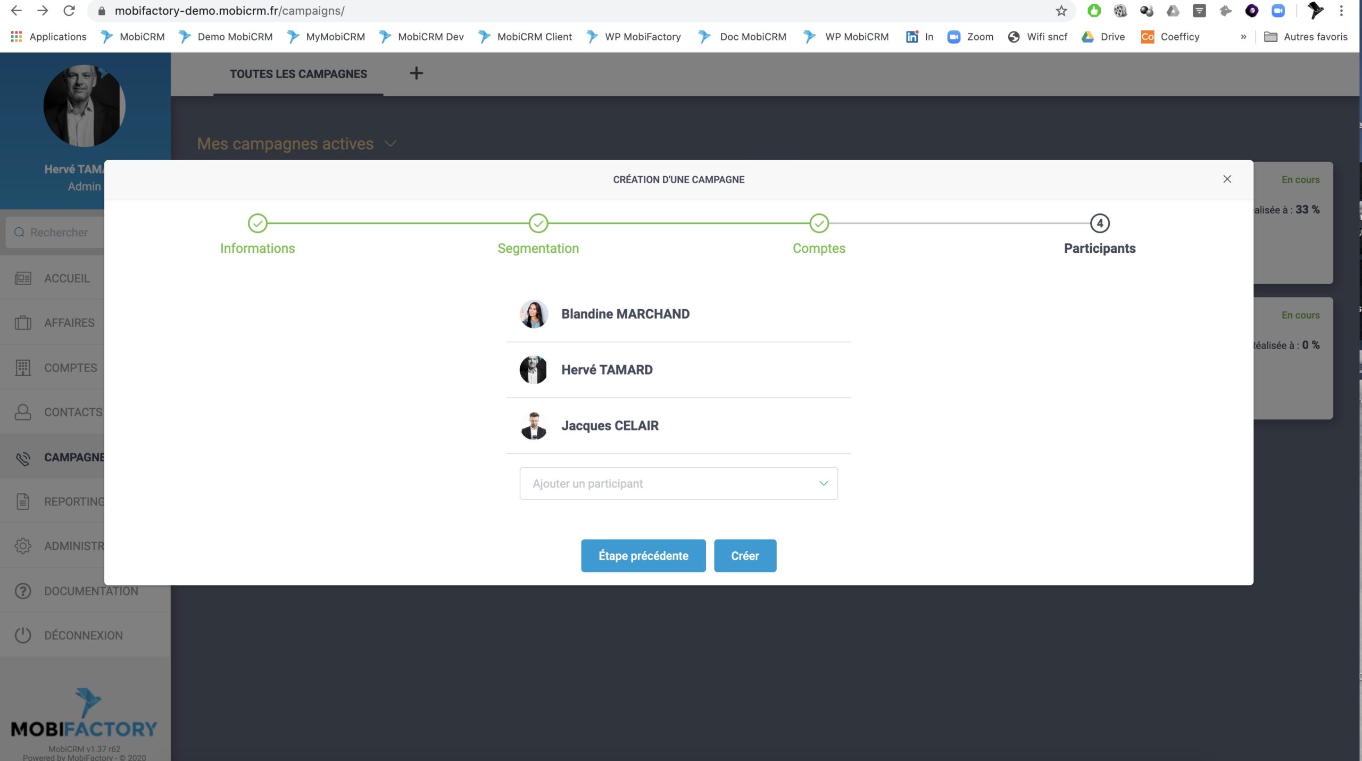Click the Accueil sidebar icon
The image size is (1362, 761).
[x=23, y=278]
